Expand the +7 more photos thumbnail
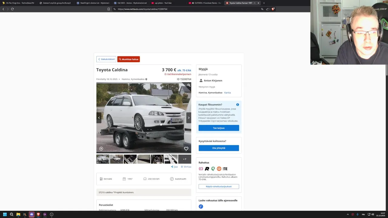The height and width of the screenshot is (218, 388). click(185, 159)
